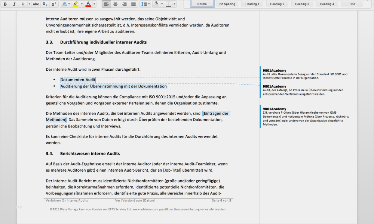Apply strikethrough to text
The image size is (374, 224).
(x=36, y=4)
